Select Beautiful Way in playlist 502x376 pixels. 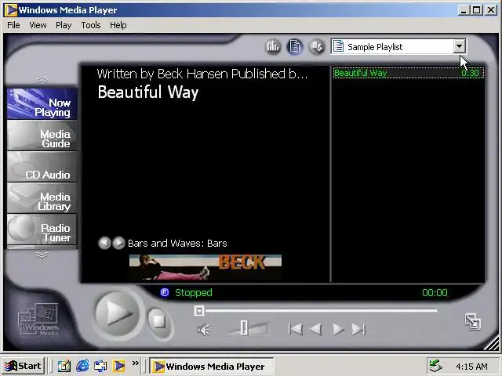(408, 73)
